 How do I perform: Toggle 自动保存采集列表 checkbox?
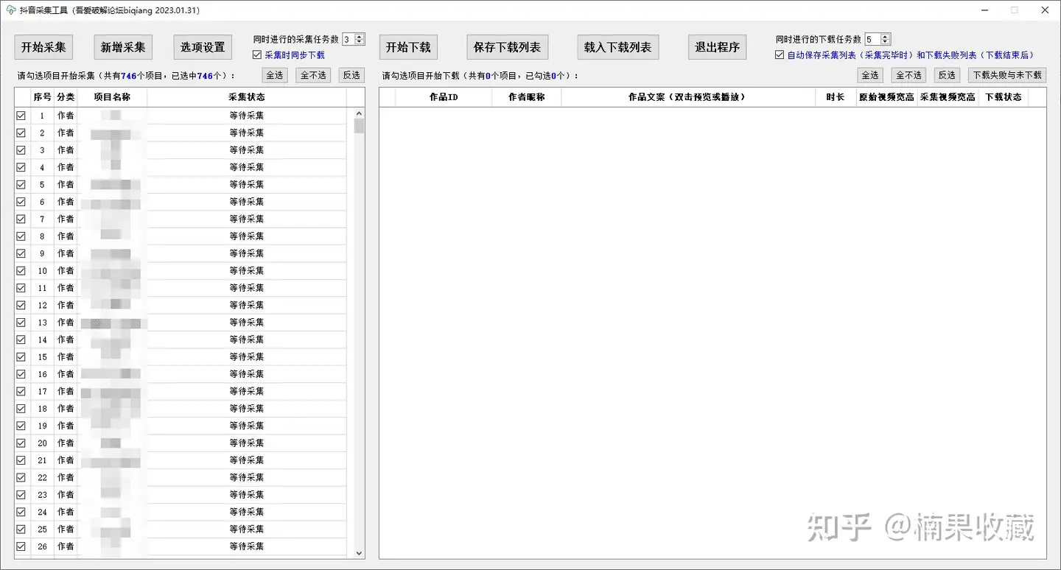click(780, 55)
